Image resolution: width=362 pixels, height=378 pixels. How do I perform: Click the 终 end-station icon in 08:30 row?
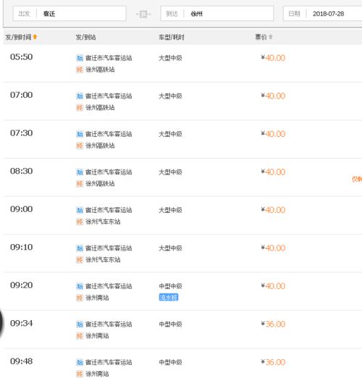tap(80, 184)
